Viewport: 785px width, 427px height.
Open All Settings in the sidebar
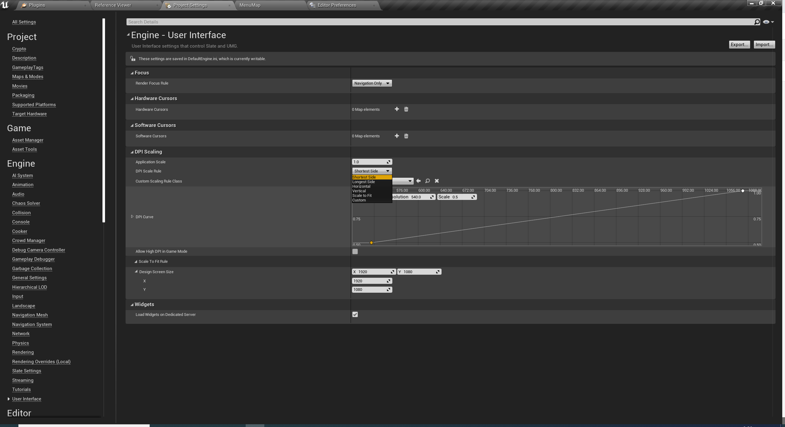tap(24, 22)
